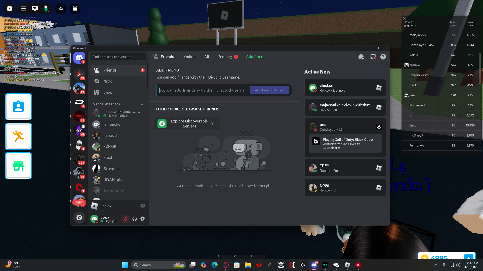This screenshot has height=271, width=483.
Task: Open Discord direct messages home icon
Action: 79,58
